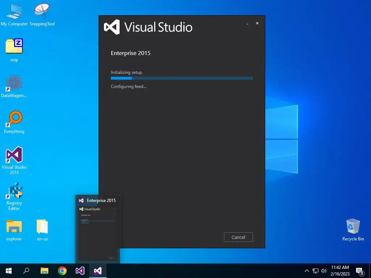Viewport: 371px width, 278px height.
Task: Open network status tray icon
Action: coord(316,271)
